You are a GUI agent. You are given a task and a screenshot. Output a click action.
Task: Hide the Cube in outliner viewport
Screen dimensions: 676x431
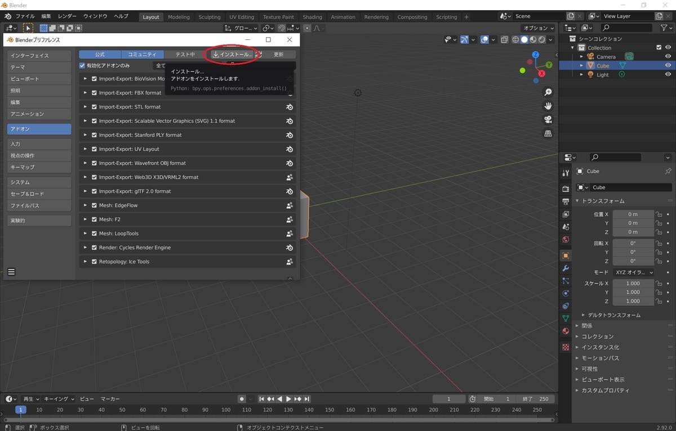coord(668,65)
